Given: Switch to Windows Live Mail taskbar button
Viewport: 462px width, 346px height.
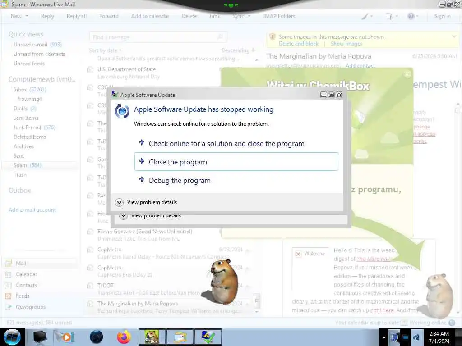Looking at the screenshot, I should tap(180, 337).
